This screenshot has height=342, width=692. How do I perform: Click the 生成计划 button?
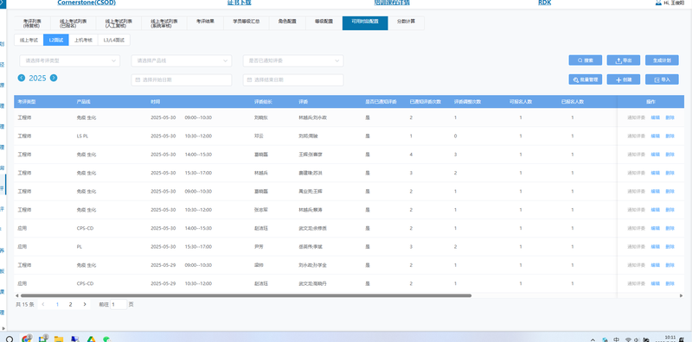pyautogui.click(x=662, y=60)
